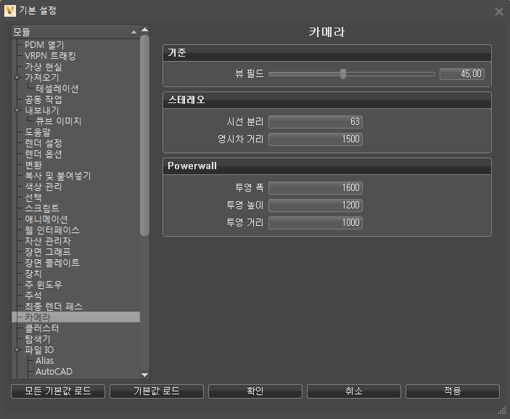Close the 기본 설정 dialog
This screenshot has height=419, width=510.
[499, 12]
